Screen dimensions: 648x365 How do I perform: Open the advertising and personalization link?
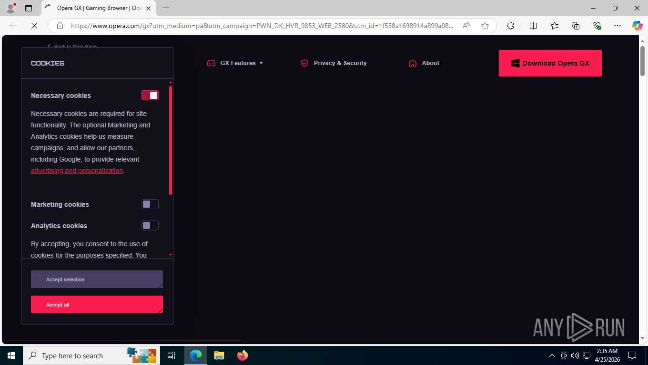[77, 171]
